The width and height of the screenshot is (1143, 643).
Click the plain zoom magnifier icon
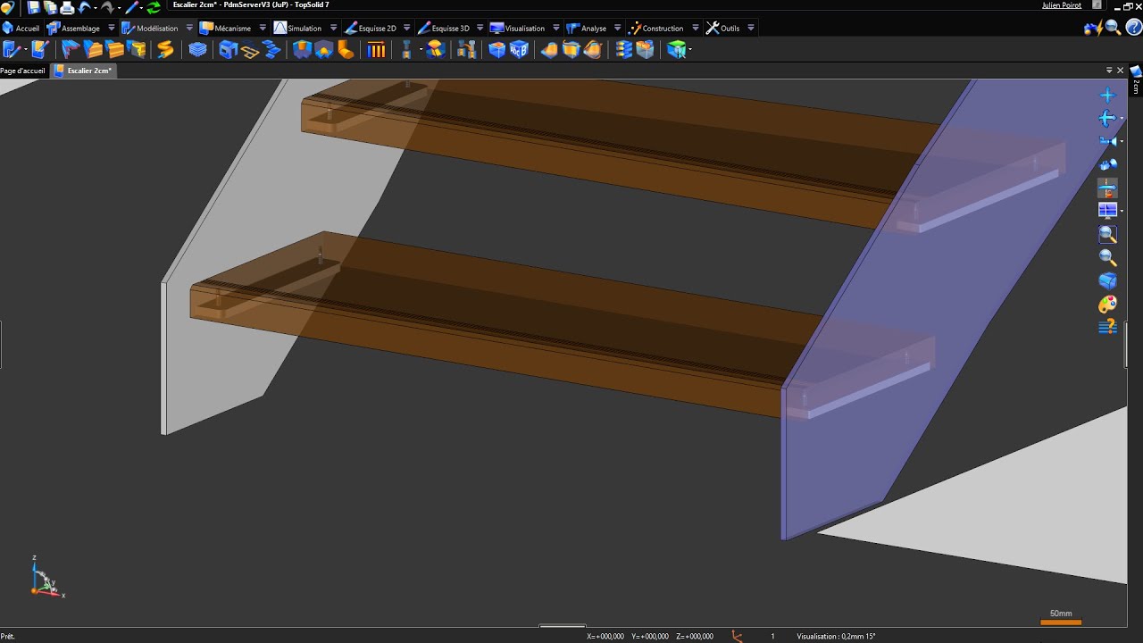click(1107, 257)
